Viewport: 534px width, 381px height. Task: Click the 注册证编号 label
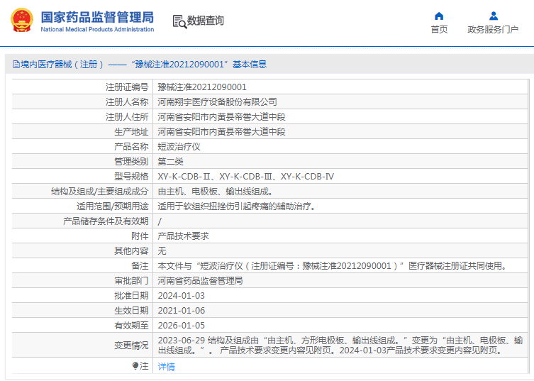[x=127, y=87]
